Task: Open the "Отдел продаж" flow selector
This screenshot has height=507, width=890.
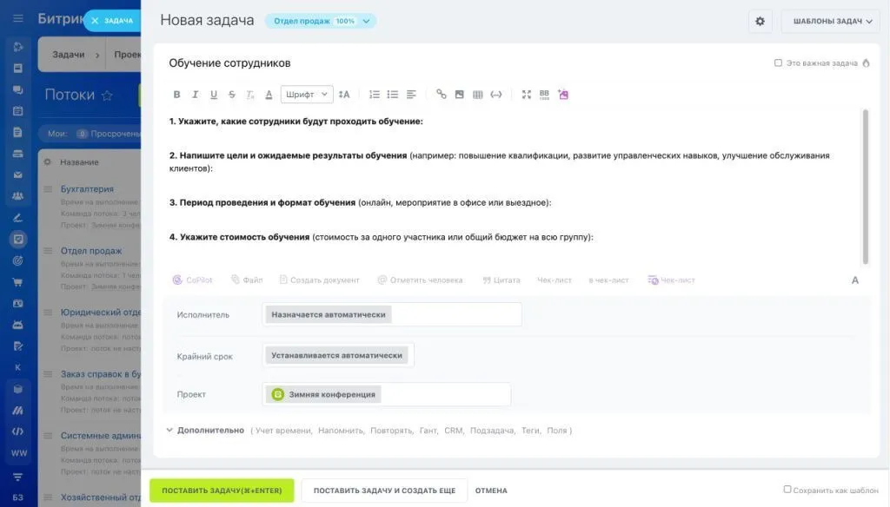Action: click(x=321, y=21)
